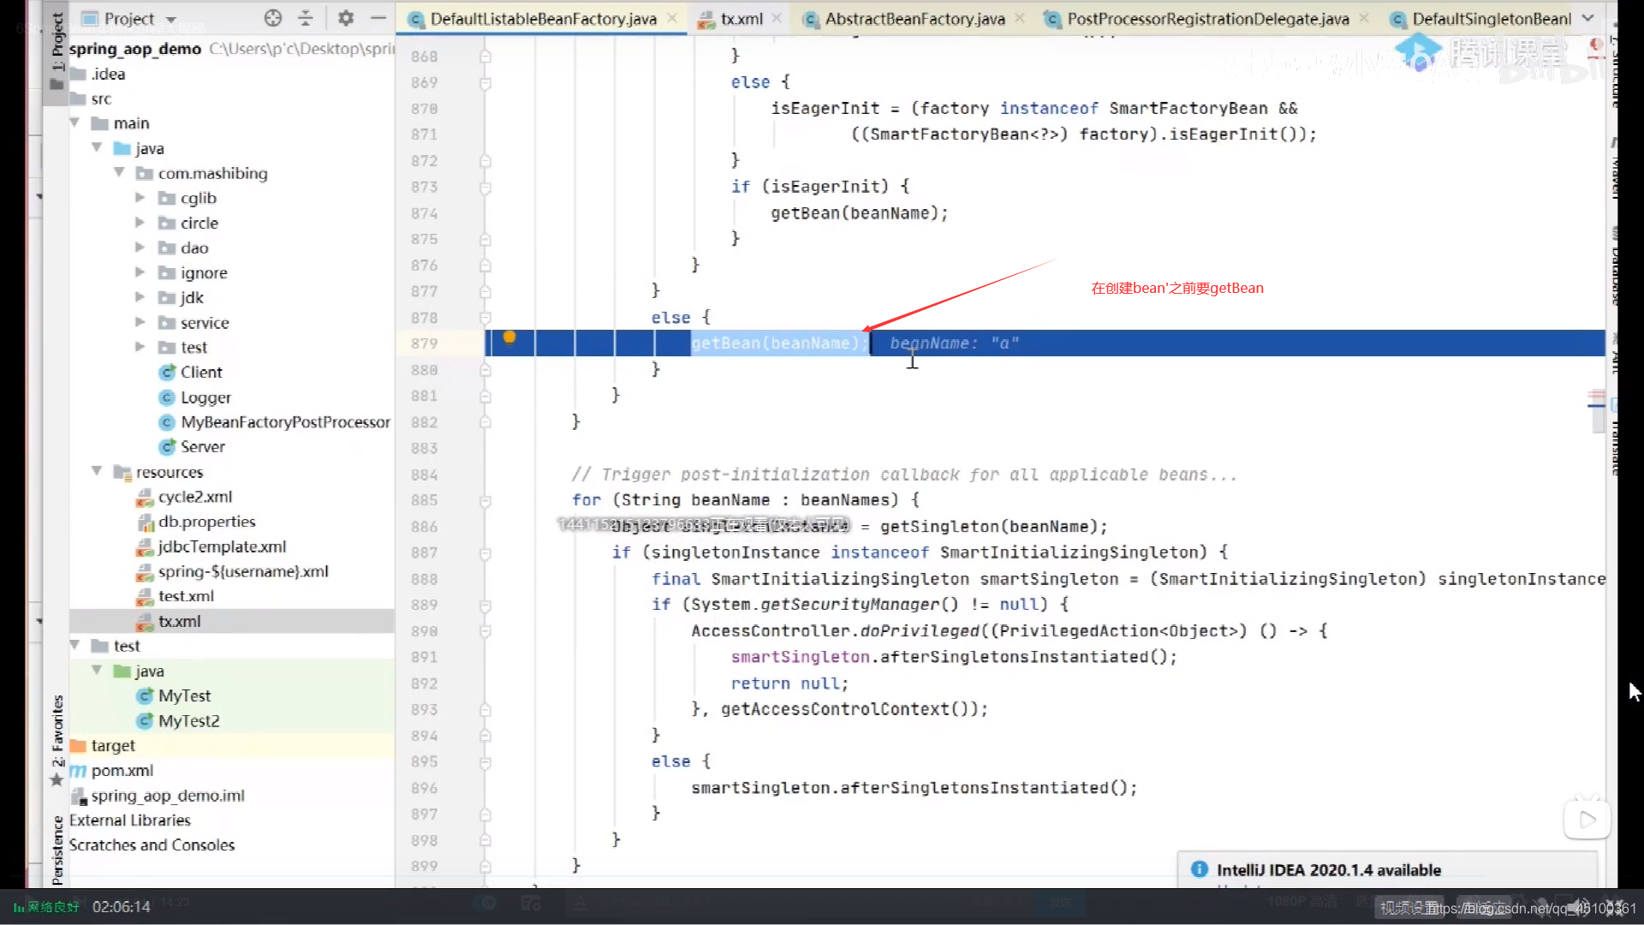Close the AbstractBeanFactory.java tab
The height and width of the screenshot is (925, 1644).
tap(1020, 18)
